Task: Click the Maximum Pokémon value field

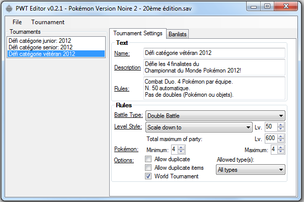Action: tap(274, 150)
